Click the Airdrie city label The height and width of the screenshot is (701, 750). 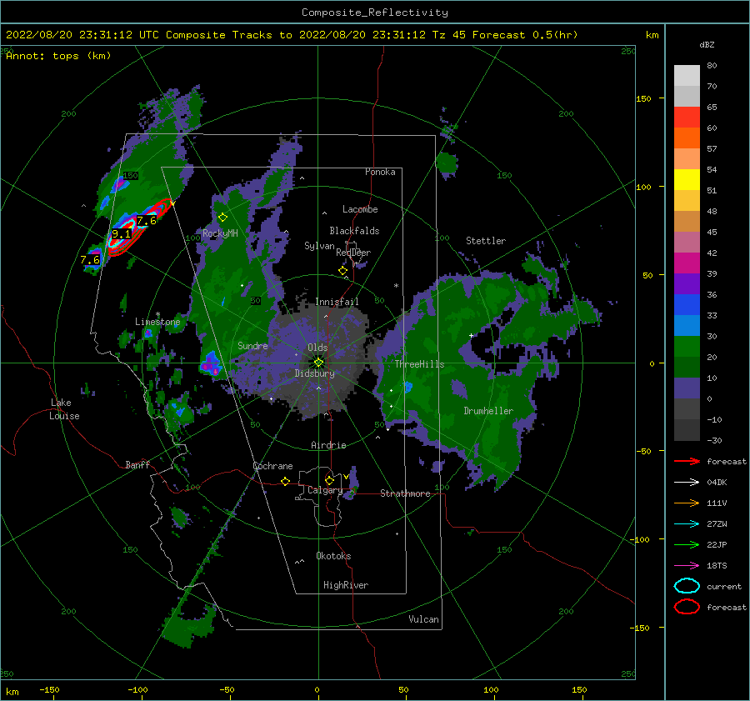pos(328,445)
